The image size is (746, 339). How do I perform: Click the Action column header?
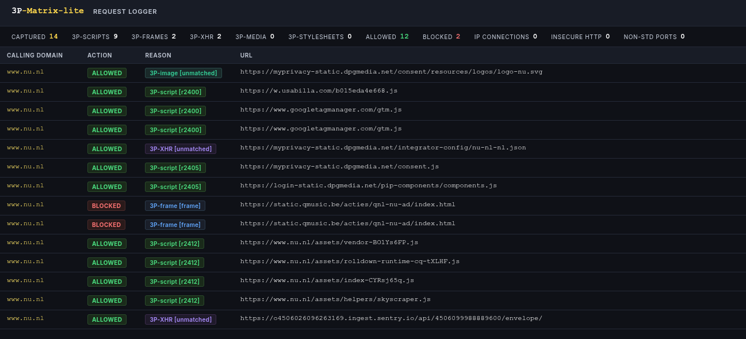tap(100, 56)
